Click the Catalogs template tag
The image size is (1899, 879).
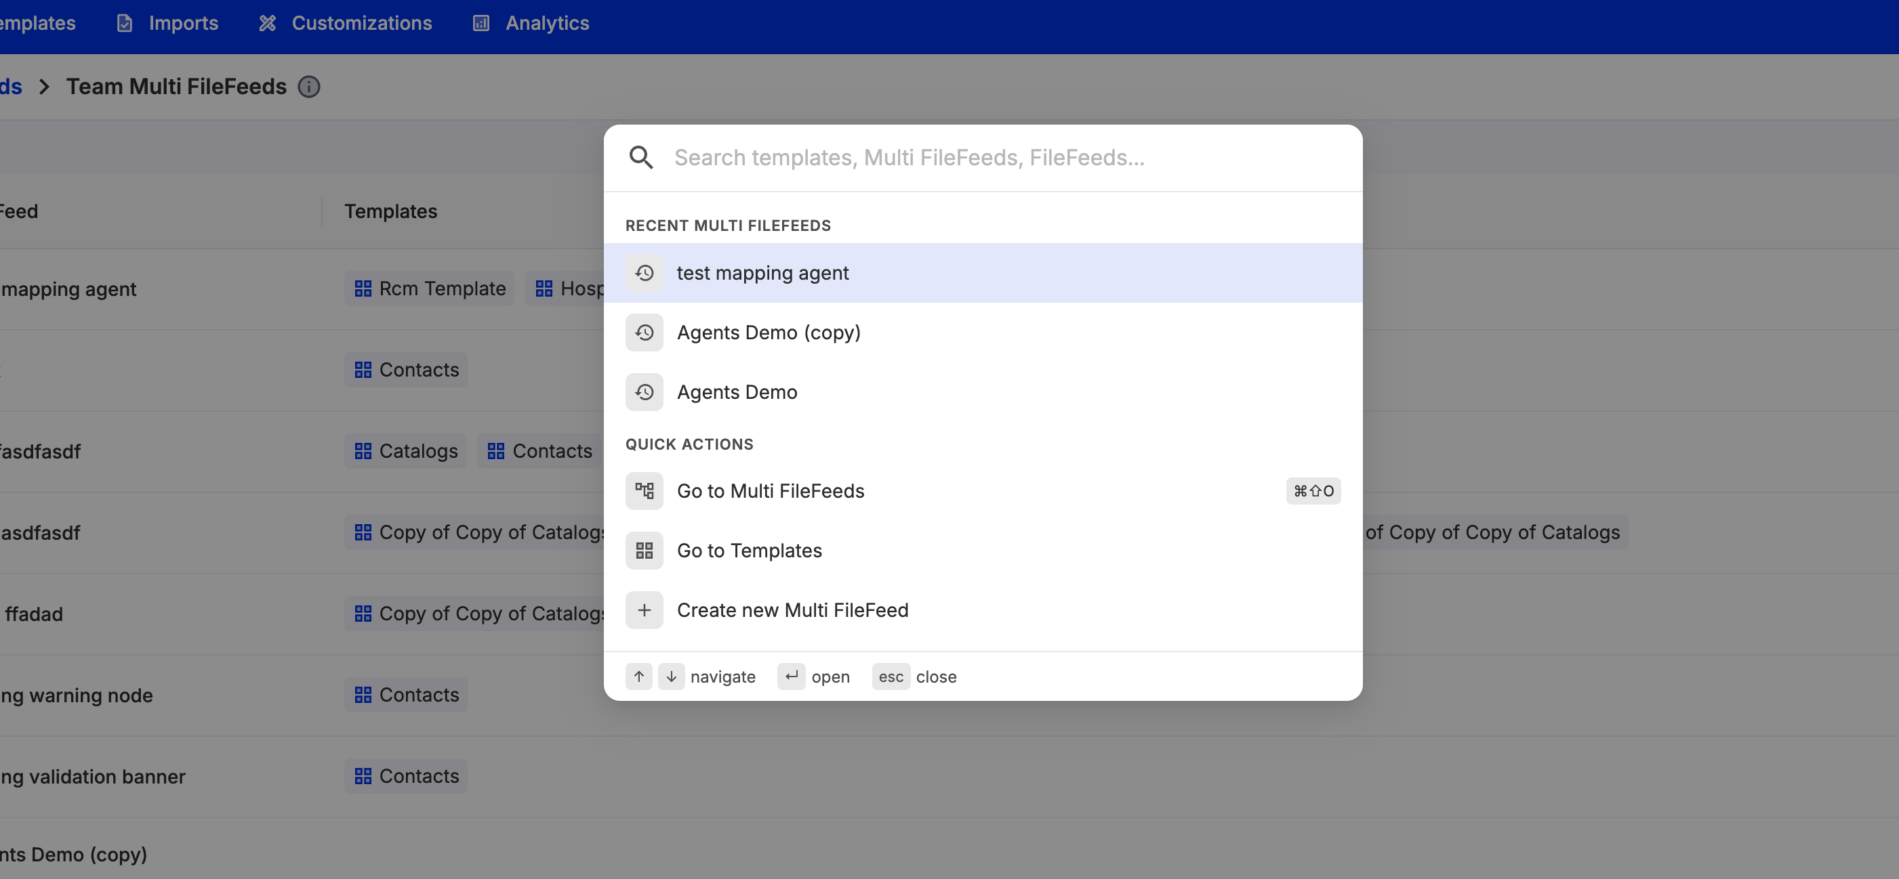coord(405,450)
